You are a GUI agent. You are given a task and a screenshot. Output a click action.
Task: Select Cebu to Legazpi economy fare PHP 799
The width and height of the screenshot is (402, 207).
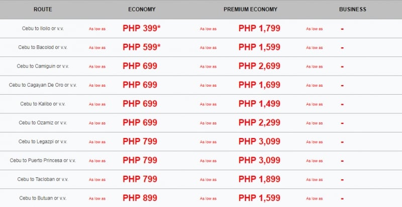point(140,141)
